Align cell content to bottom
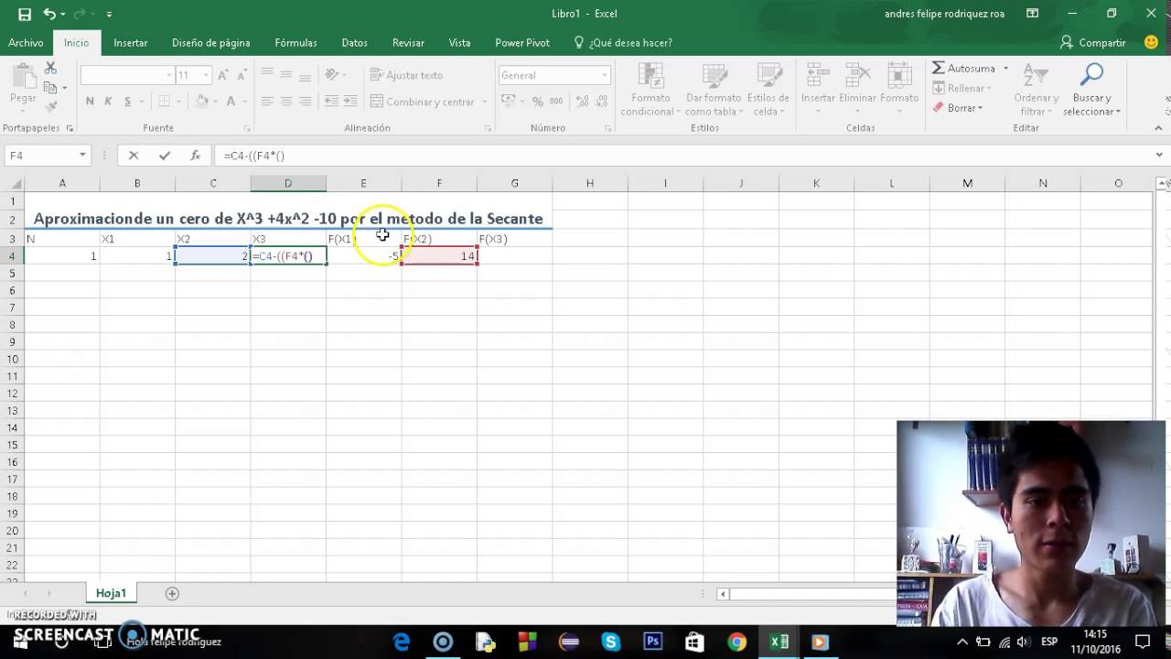1171x659 pixels. (306, 75)
